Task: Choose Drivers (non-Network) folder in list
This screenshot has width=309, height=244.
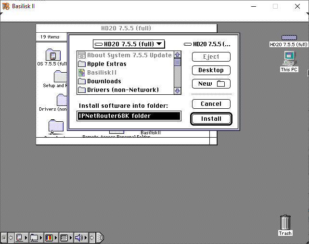Action: 122,90
